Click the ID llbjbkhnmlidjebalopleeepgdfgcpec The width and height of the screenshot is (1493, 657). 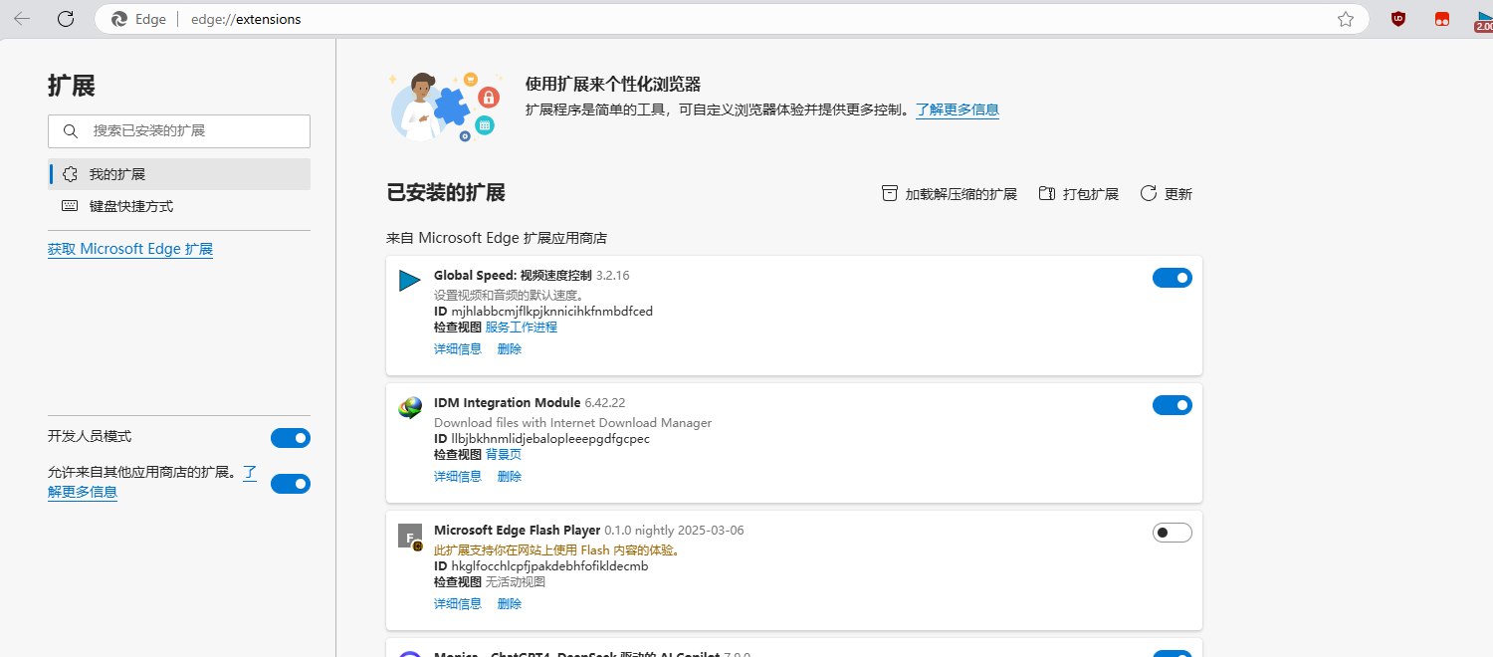pyautogui.click(x=542, y=438)
